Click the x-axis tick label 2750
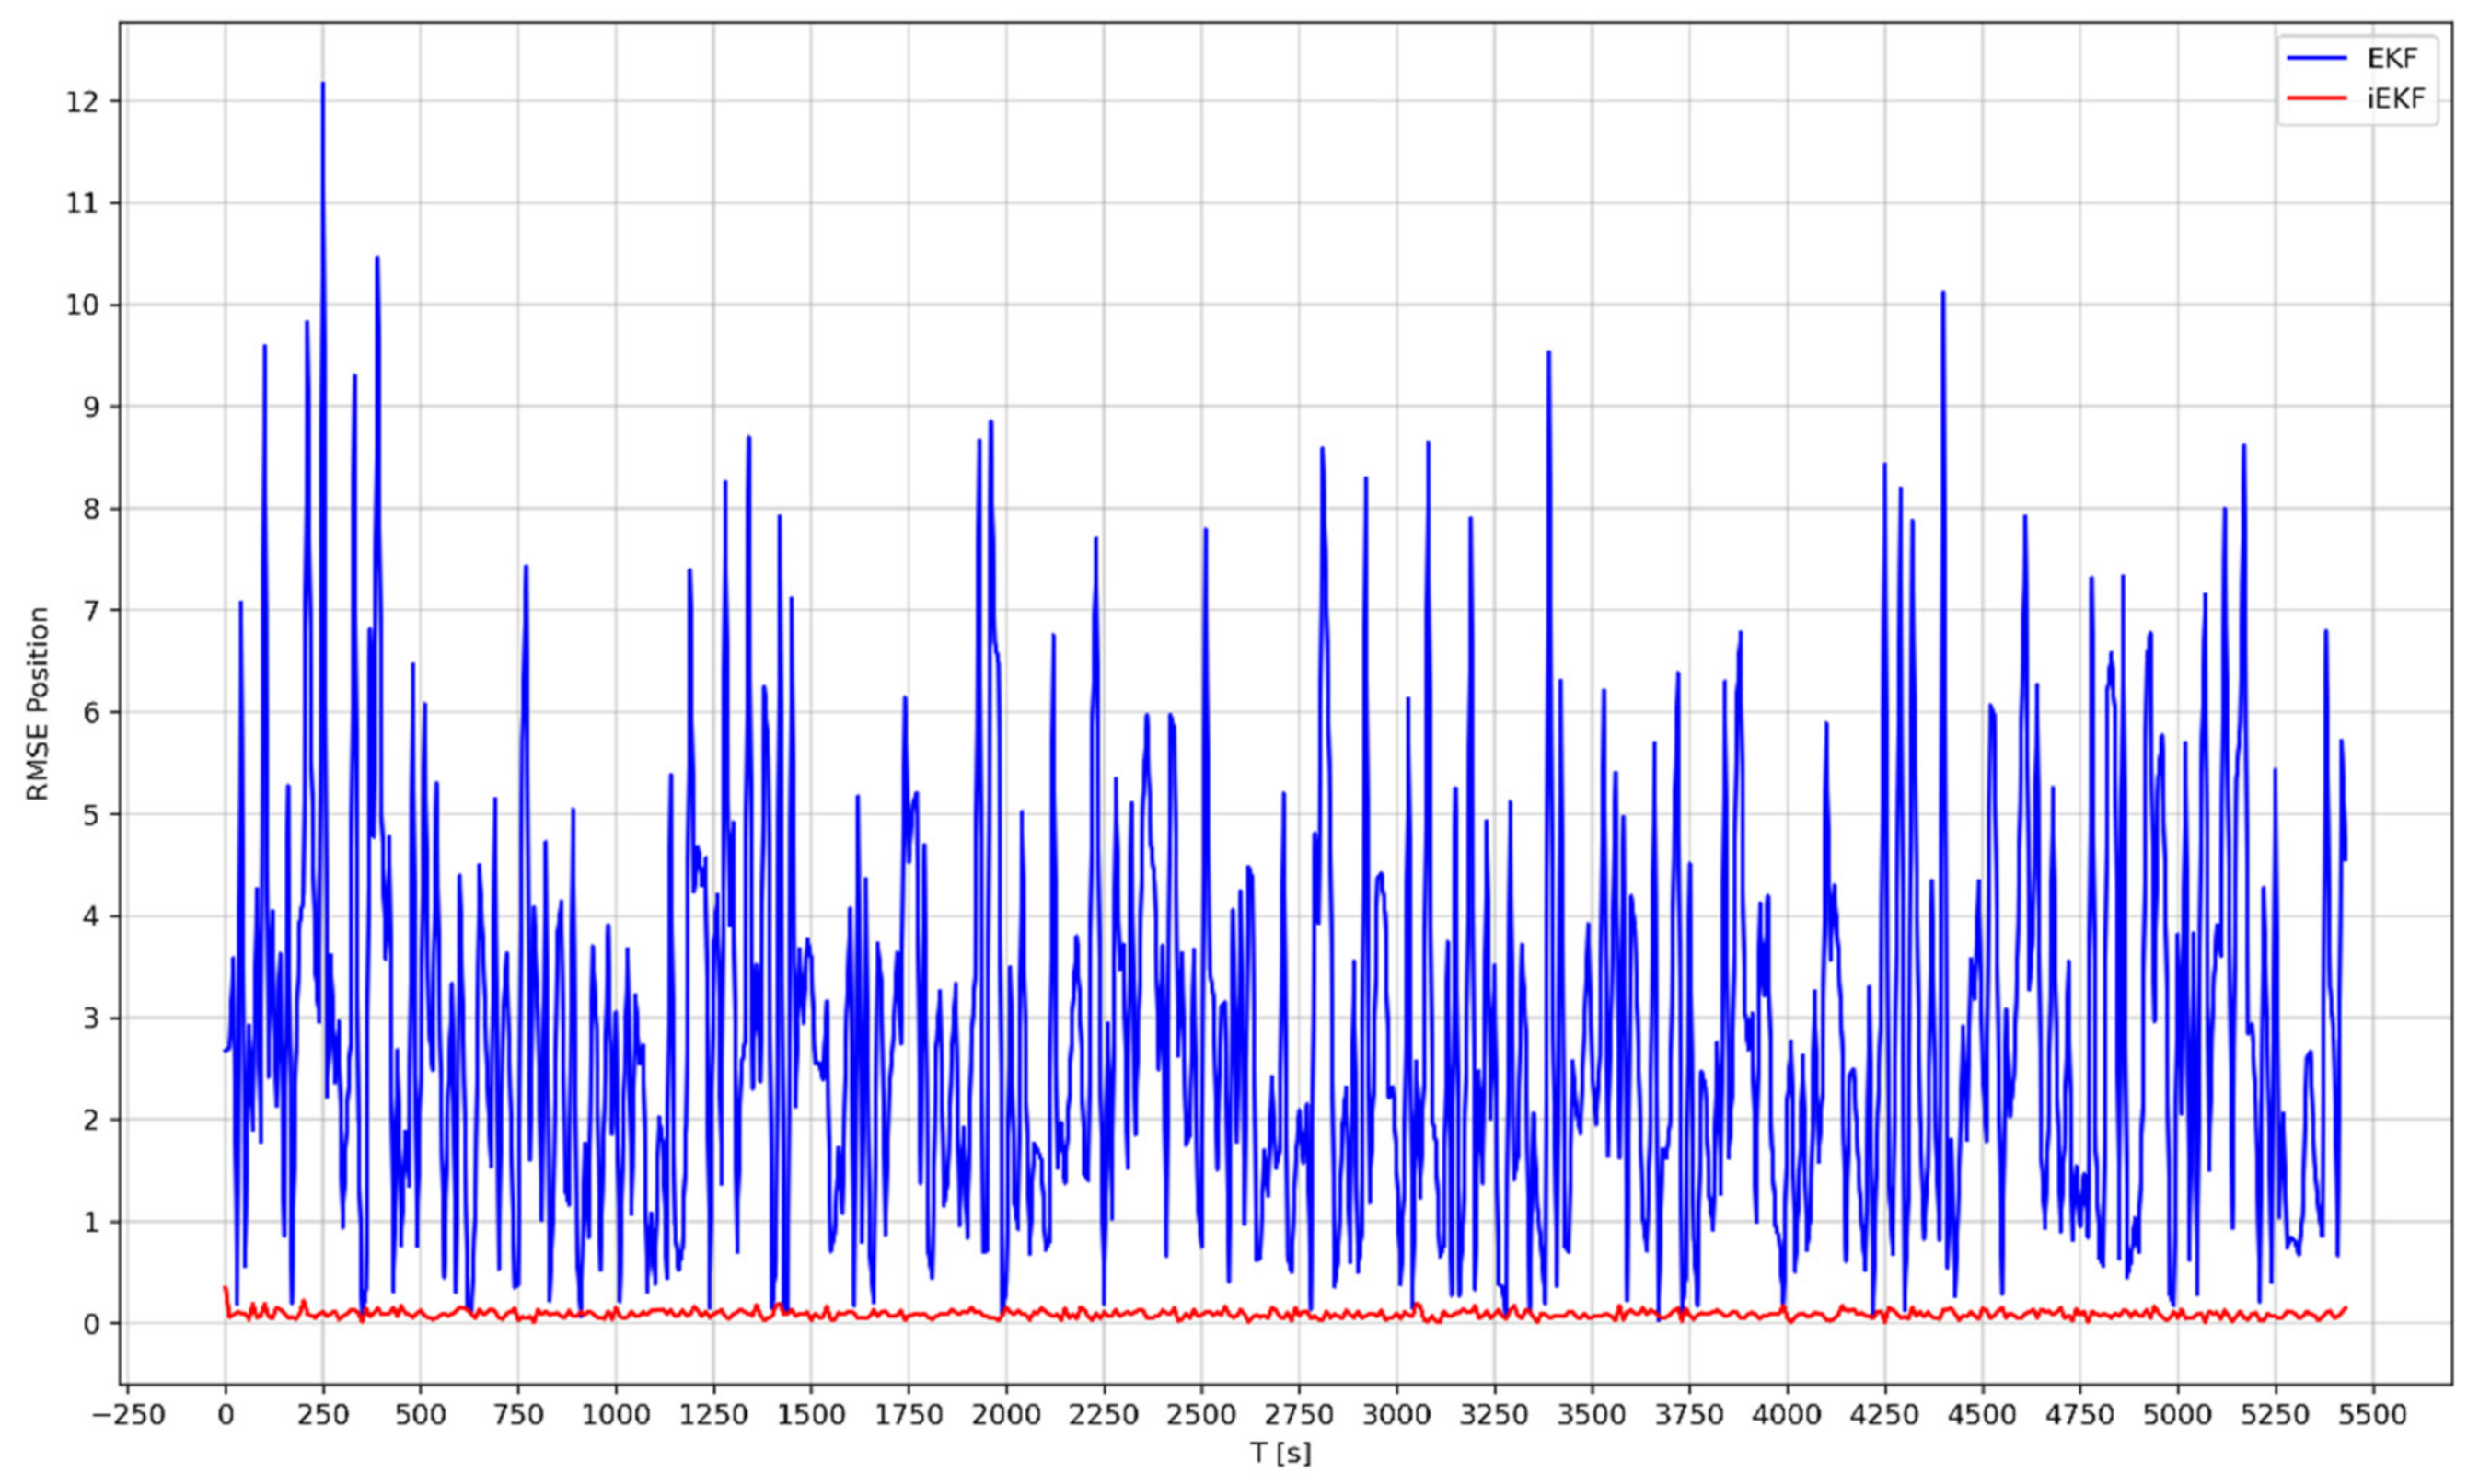 (x=1300, y=1415)
